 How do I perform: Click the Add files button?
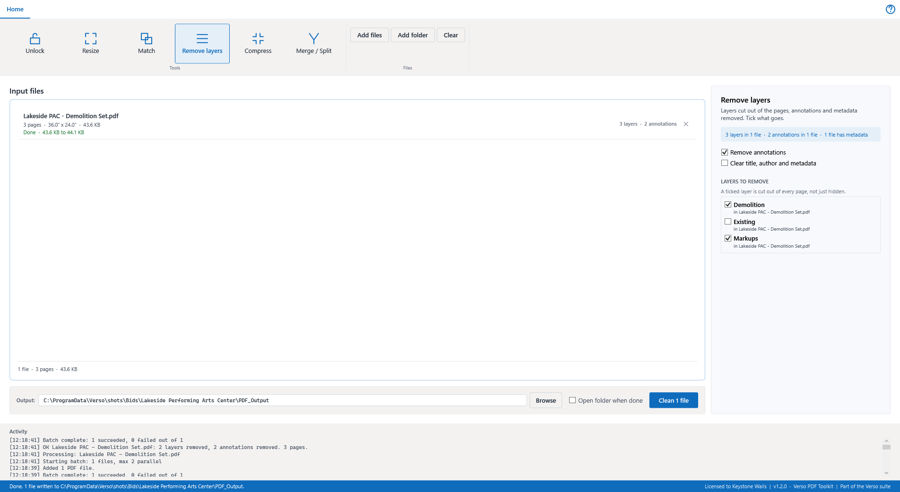pos(370,35)
